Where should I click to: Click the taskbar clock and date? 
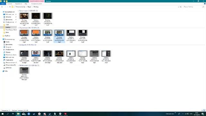tap(197, 114)
